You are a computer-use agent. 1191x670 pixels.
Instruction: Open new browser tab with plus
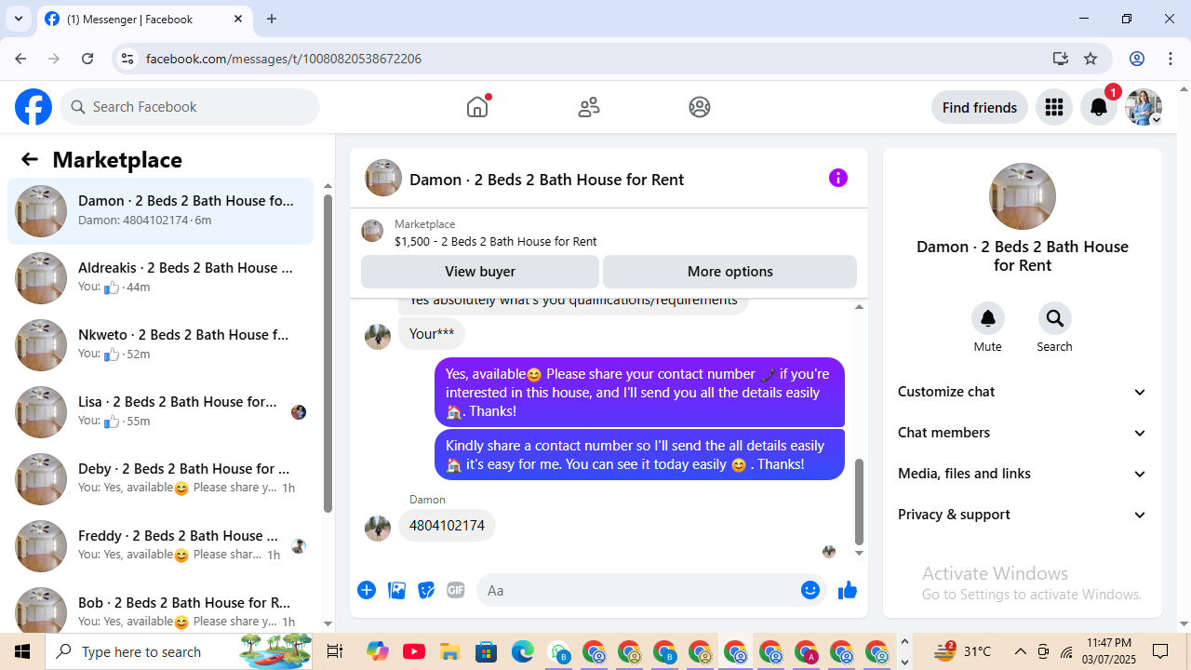coord(272,19)
